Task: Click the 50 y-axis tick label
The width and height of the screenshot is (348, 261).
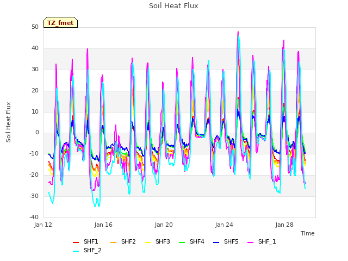Action: (35, 27)
